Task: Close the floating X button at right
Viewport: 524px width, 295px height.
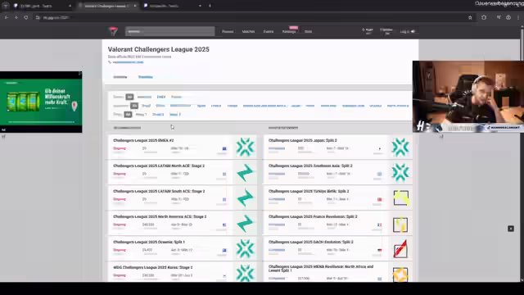Action: pyautogui.click(x=511, y=229)
